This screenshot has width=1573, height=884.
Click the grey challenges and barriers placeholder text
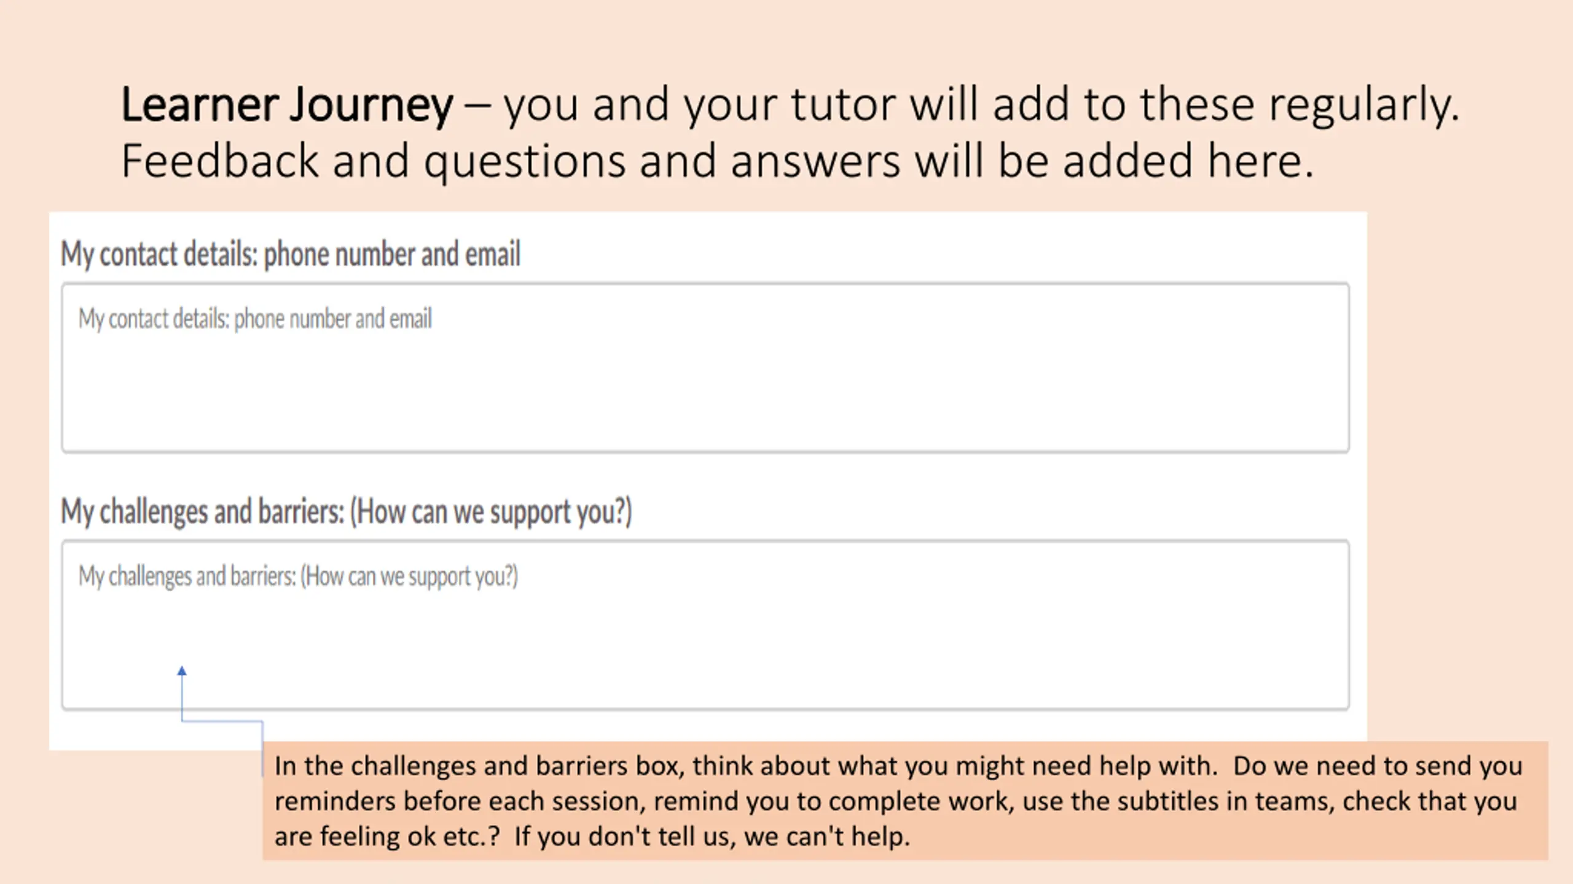coord(298,576)
